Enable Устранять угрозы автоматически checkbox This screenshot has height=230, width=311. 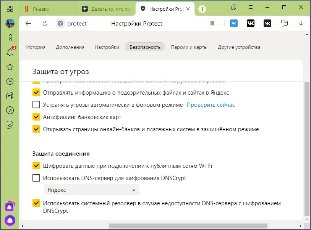[x=36, y=105]
